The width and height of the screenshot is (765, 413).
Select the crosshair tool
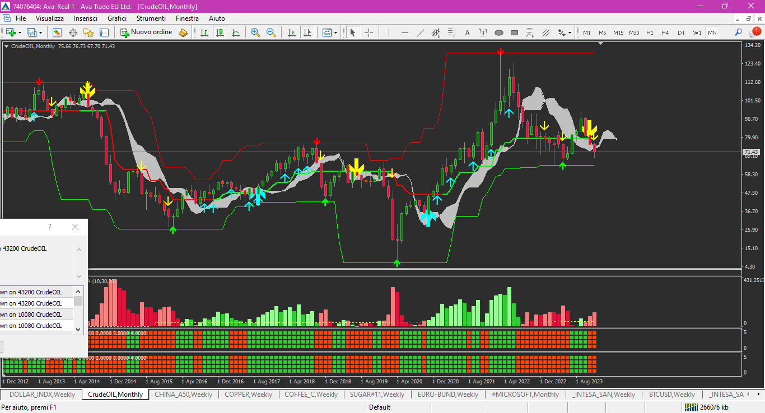[x=368, y=32]
